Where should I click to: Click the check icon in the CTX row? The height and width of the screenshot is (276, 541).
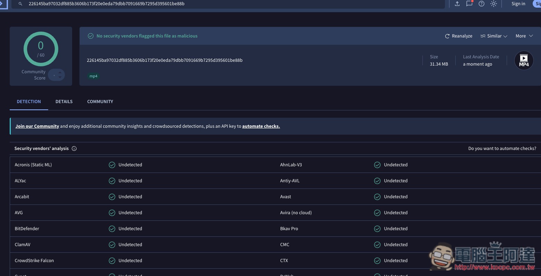pos(377,261)
